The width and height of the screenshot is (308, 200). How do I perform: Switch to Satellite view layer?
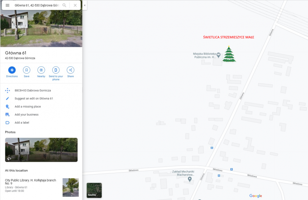pos(94,190)
